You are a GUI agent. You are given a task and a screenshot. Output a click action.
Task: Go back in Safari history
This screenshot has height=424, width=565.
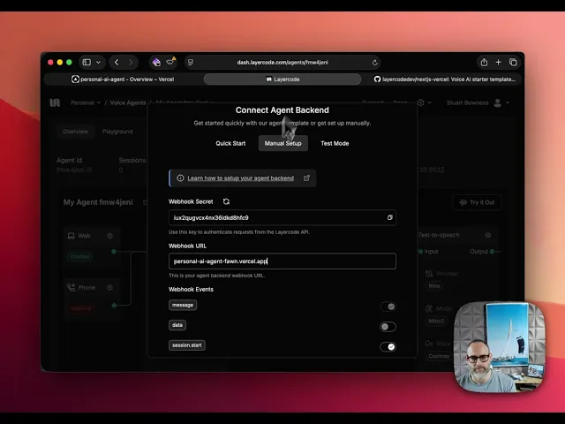click(x=117, y=63)
